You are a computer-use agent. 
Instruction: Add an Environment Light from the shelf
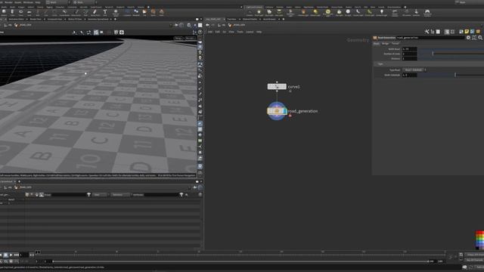327,12
